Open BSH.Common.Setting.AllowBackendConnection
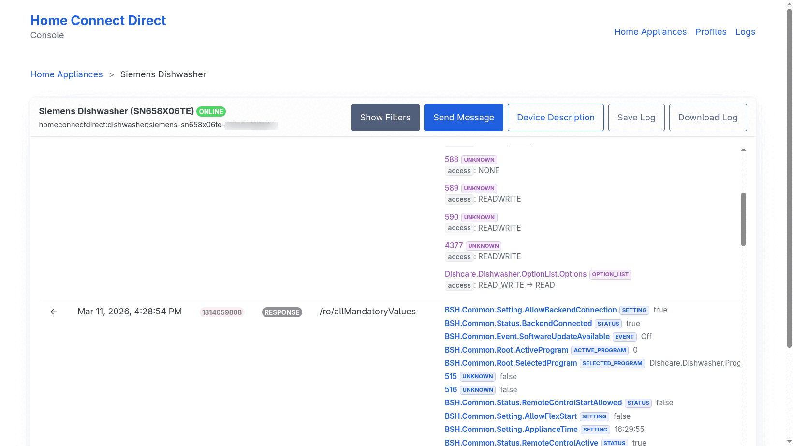 point(531,310)
